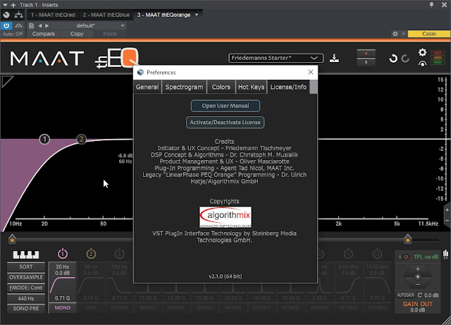451x325 pixels.
Task: Toggle the eye view icon below gear
Action: [422, 64]
